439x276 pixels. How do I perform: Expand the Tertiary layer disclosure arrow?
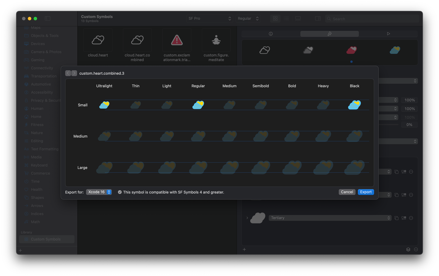click(247, 218)
